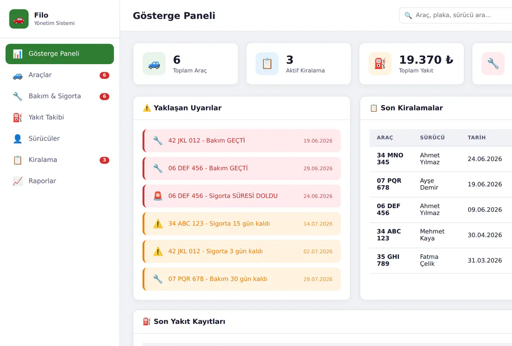Click the SÜRÜCÜ column header
Image resolution: width=512 pixels, height=346 pixels.
click(432, 138)
